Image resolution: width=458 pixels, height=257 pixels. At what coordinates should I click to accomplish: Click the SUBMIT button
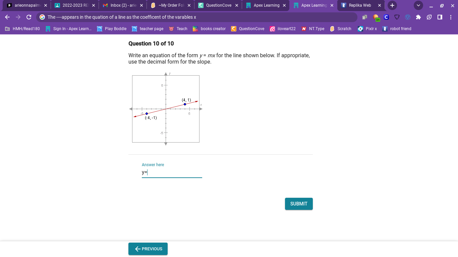(x=299, y=204)
